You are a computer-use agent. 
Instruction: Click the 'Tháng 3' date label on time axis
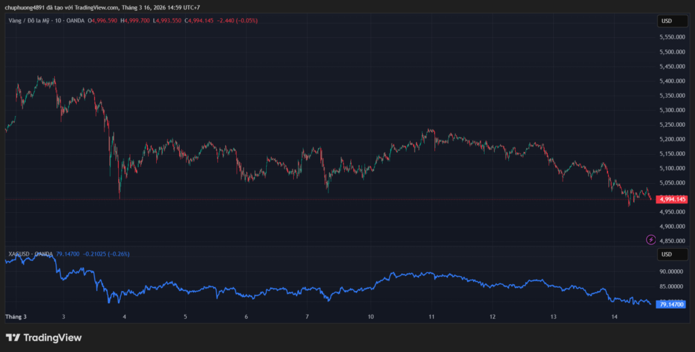pos(16,317)
